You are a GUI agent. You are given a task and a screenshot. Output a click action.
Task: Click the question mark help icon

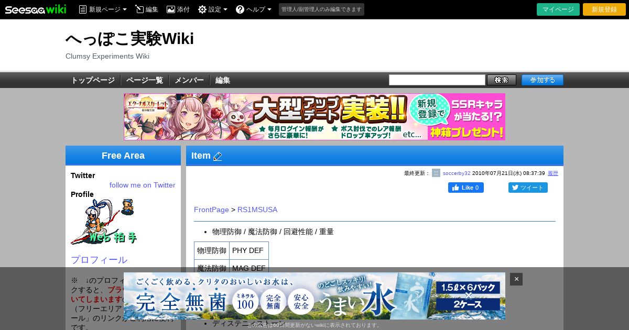[240, 9]
